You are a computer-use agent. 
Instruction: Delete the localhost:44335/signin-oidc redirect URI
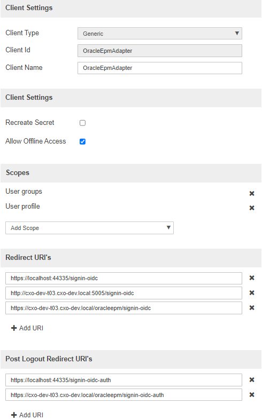[251, 278]
